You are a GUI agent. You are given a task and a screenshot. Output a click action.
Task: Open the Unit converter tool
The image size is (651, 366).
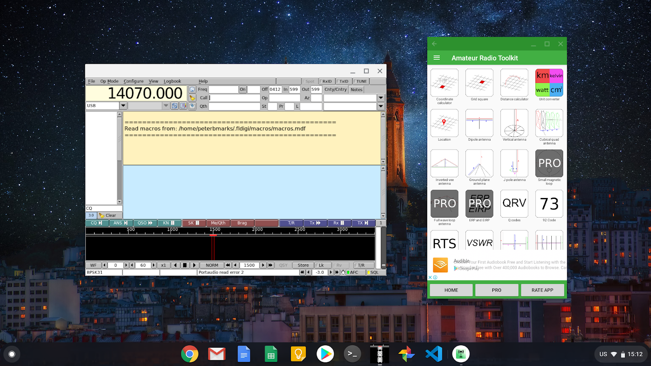(549, 83)
